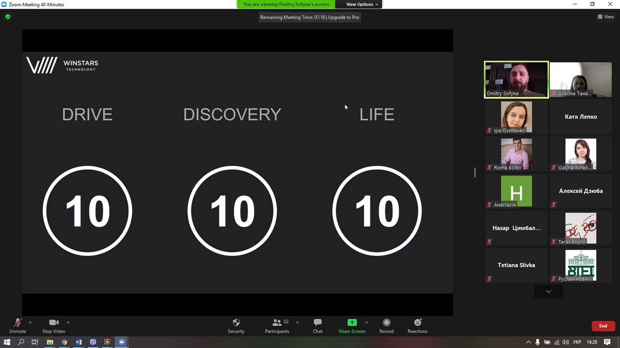Screen dimensions: 620x348
Task: Open the Participants panel
Action: (x=277, y=325)
